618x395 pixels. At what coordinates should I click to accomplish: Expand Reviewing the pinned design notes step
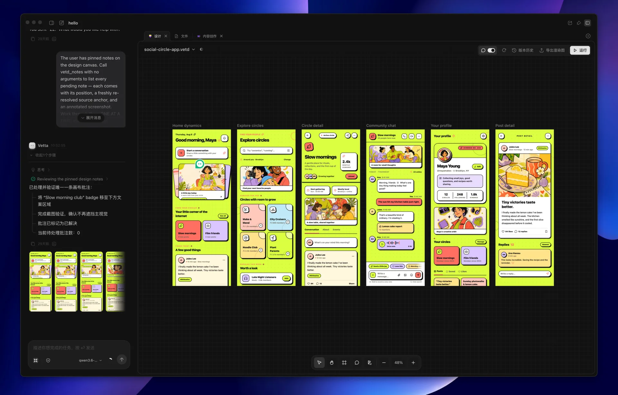(x=70, y=179)
